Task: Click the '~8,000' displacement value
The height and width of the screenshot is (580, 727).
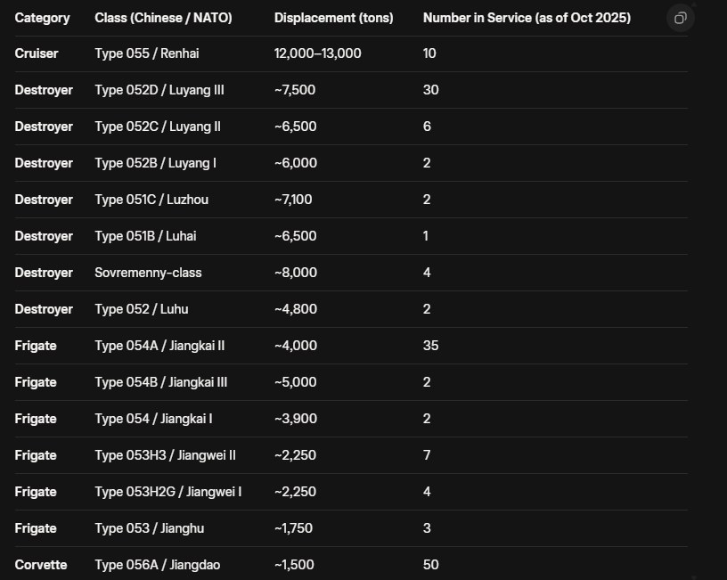Action: [x=296, y=273]
